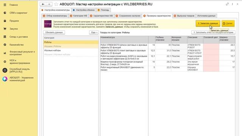Viewport: 242px width, 136px height.
Task: Switch to Настройка номенклатуры tab
Action: point(56,10)
